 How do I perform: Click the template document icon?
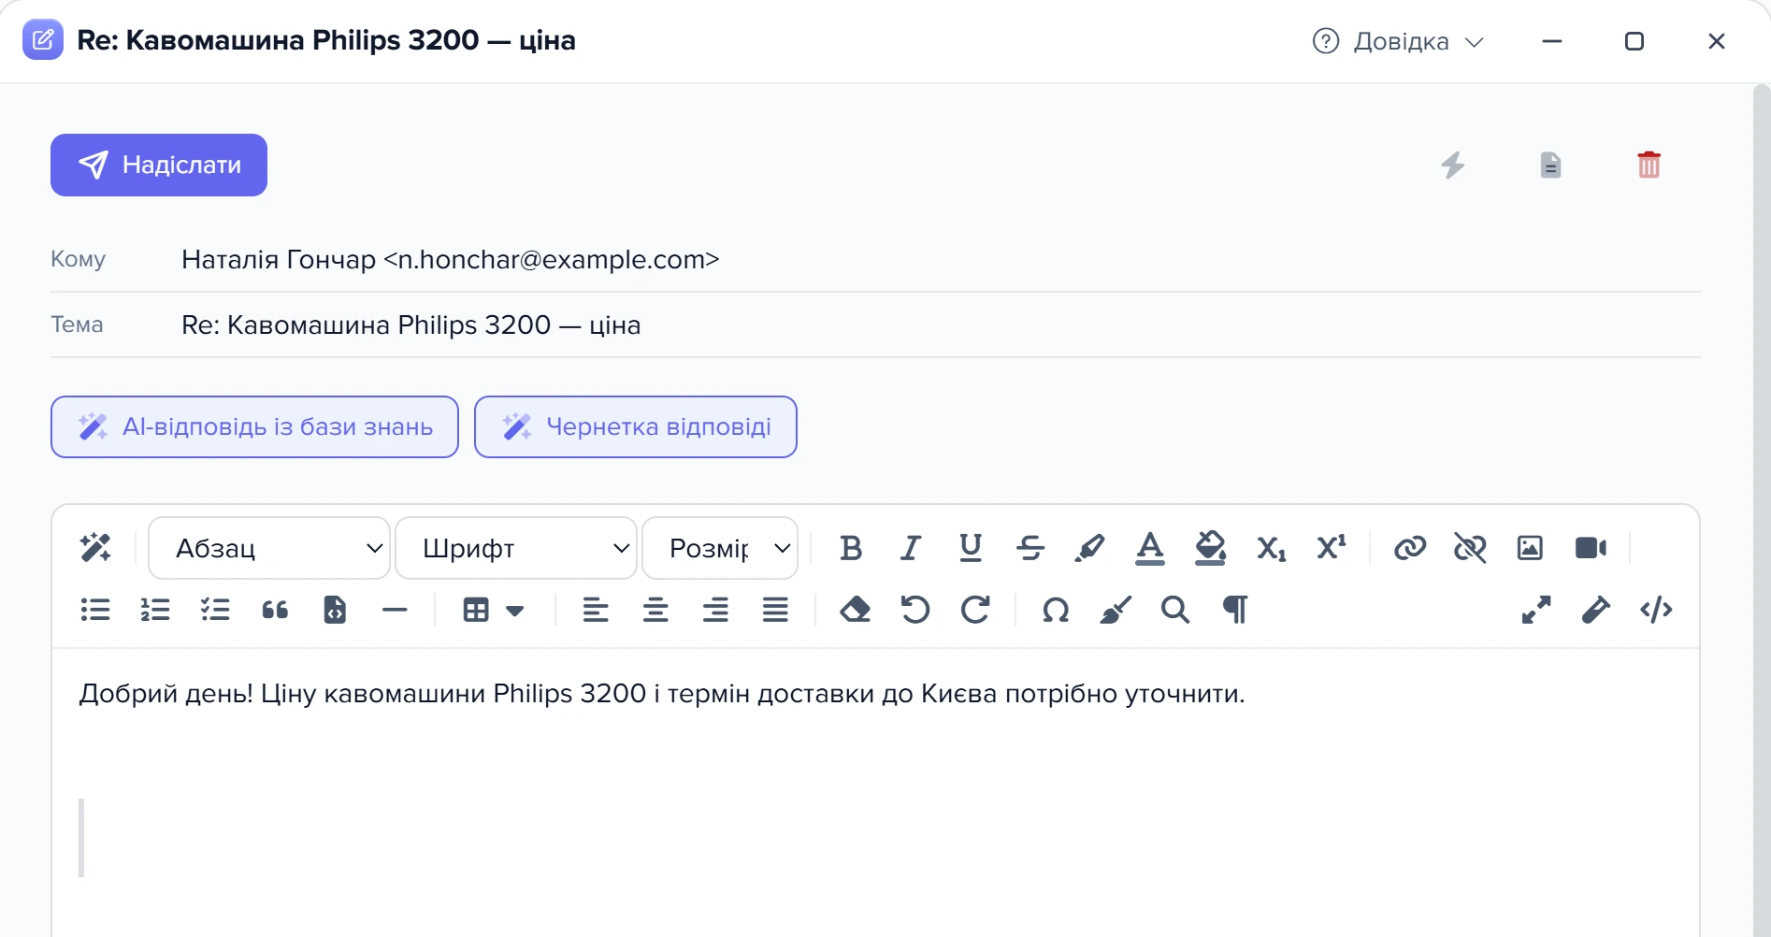click(1550, 165)
